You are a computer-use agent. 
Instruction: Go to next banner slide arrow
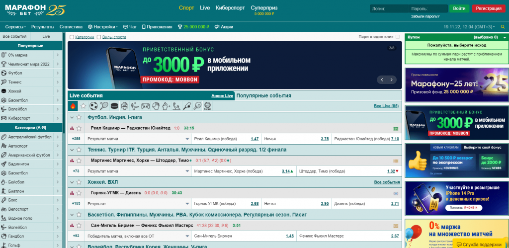(x=392, y=80)
